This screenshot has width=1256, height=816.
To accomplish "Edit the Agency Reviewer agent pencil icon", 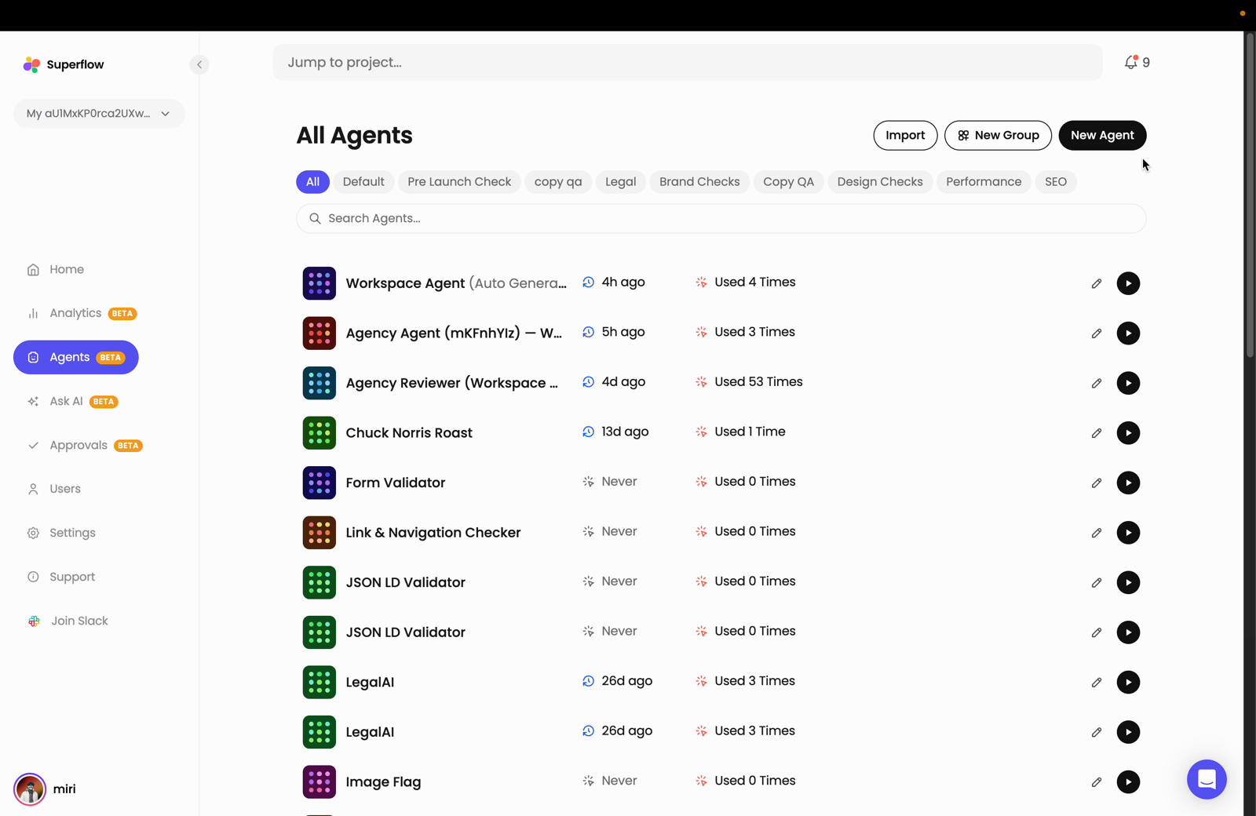I will tap(1097, 383).
